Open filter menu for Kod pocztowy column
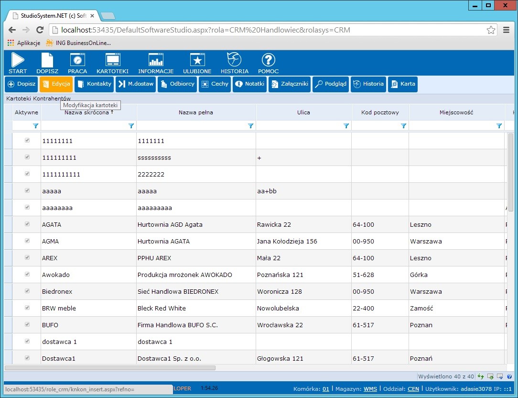Viewport: 518px width, 398px height. point(404,126)
